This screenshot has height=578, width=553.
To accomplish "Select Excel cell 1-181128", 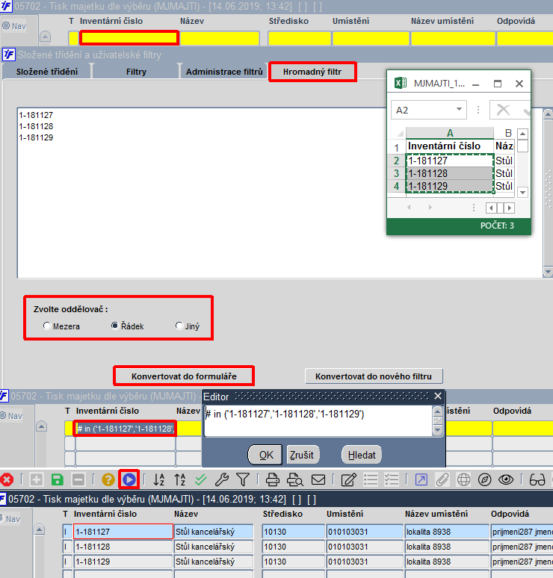I will [x=450, y=173].
